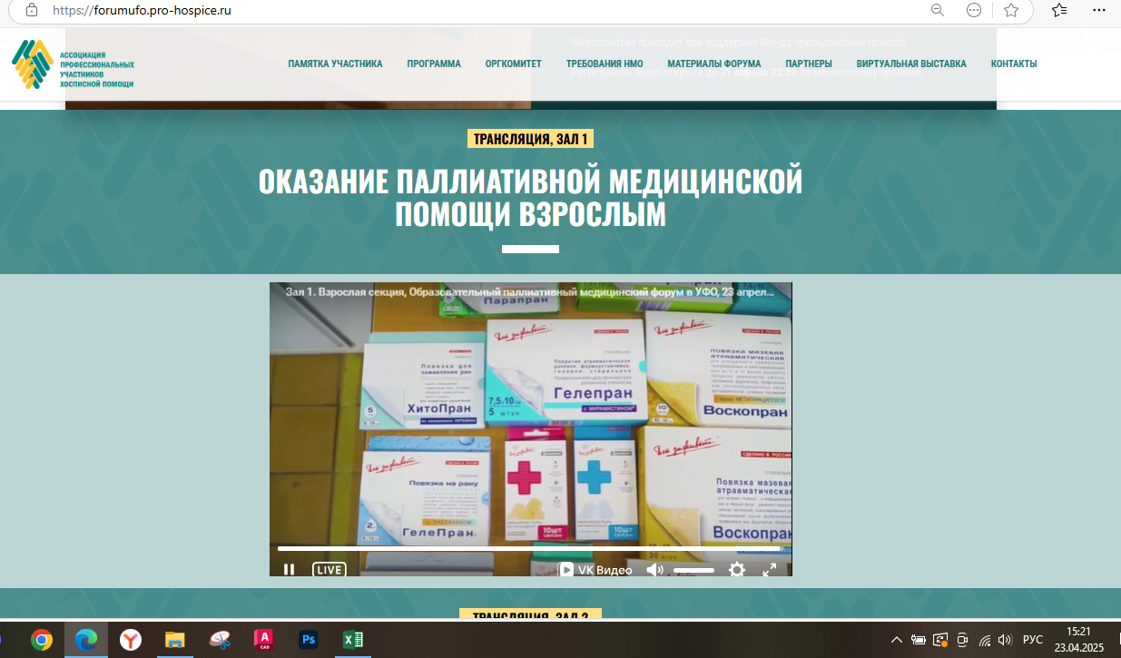The image size is (1121, 658).
Task: Open Партнеры menu item
Action: click(809, 64)
